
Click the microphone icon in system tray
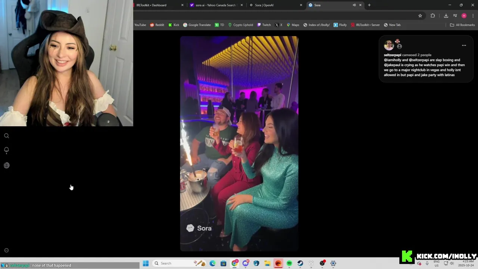coord(427,263)
